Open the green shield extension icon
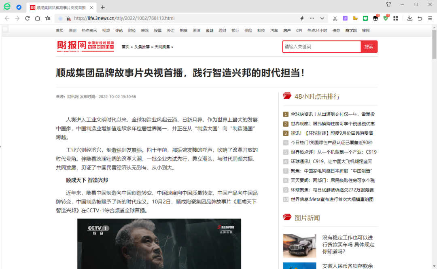Viewport: 437px width, 269px height. coord(386,18)
